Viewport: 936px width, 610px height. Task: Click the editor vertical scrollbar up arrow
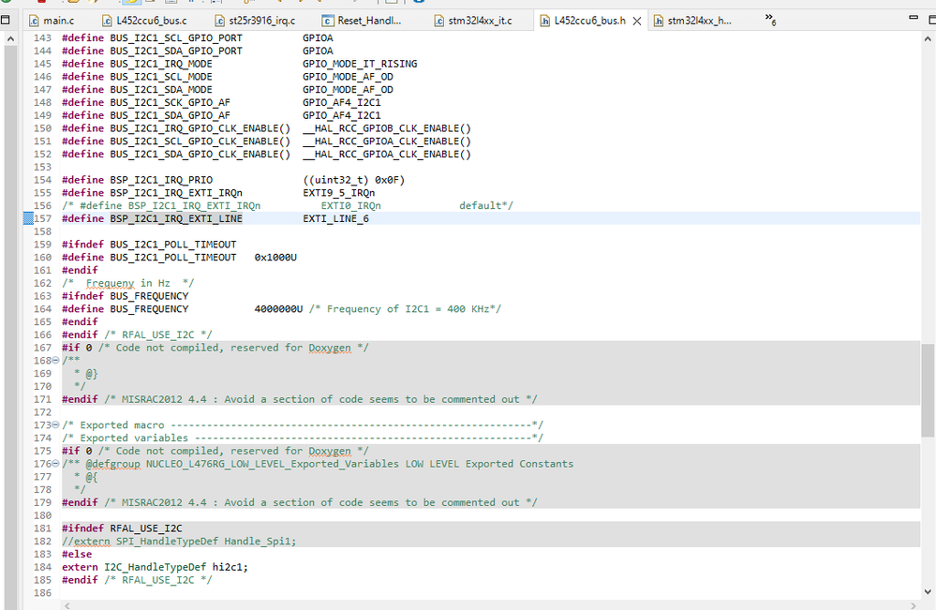click(928, 38)
